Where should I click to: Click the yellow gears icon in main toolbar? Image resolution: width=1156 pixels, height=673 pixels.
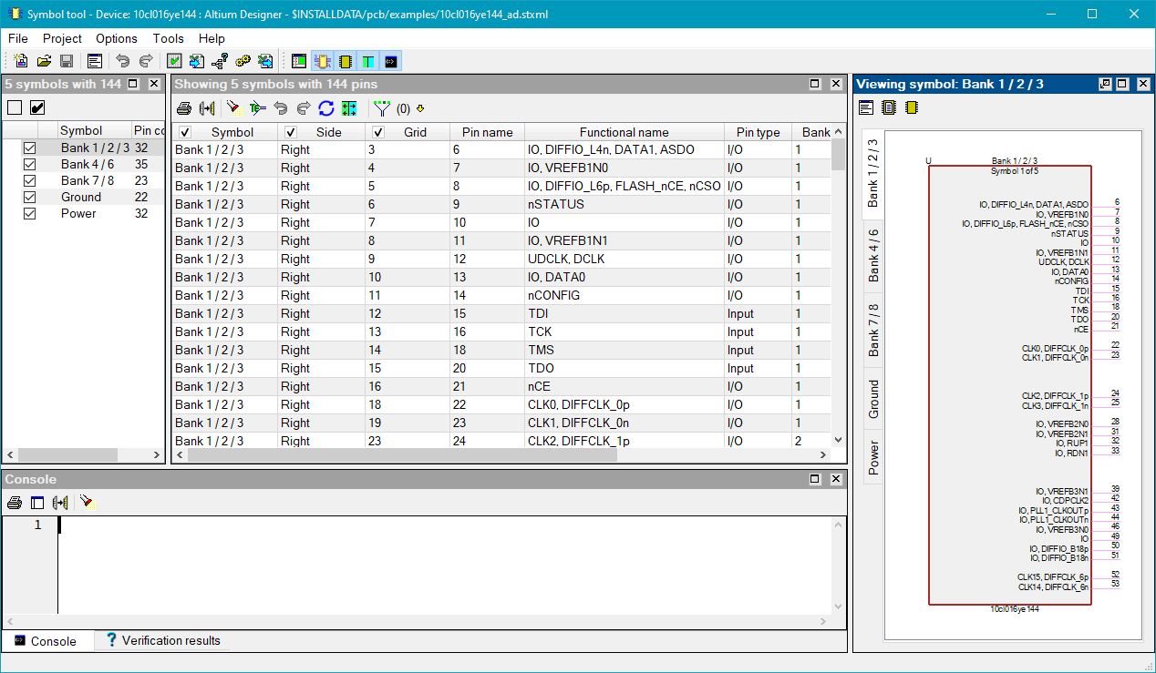pyautogui.click(x=243, y=61)
